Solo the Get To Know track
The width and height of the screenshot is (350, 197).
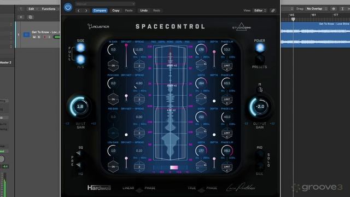pos(39,37)
